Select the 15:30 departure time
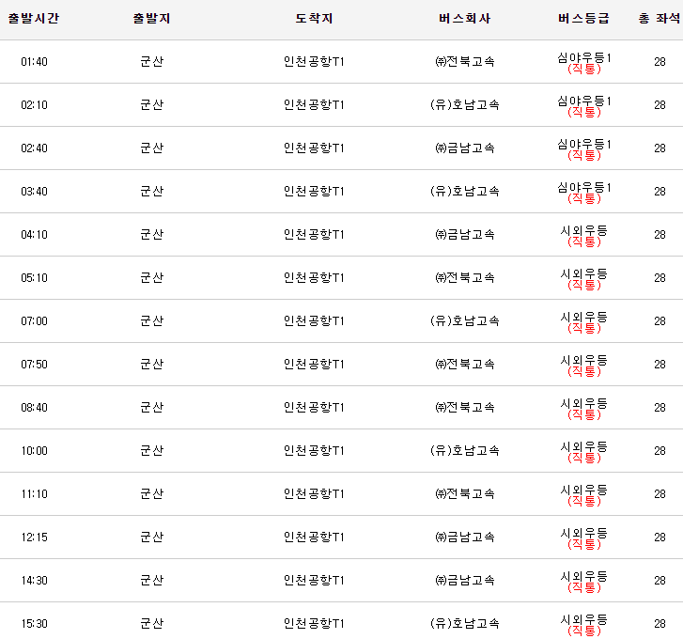Image resolution: width=683 pixels, height=639 pixels. pyautogui.click(x=34, y=624)
